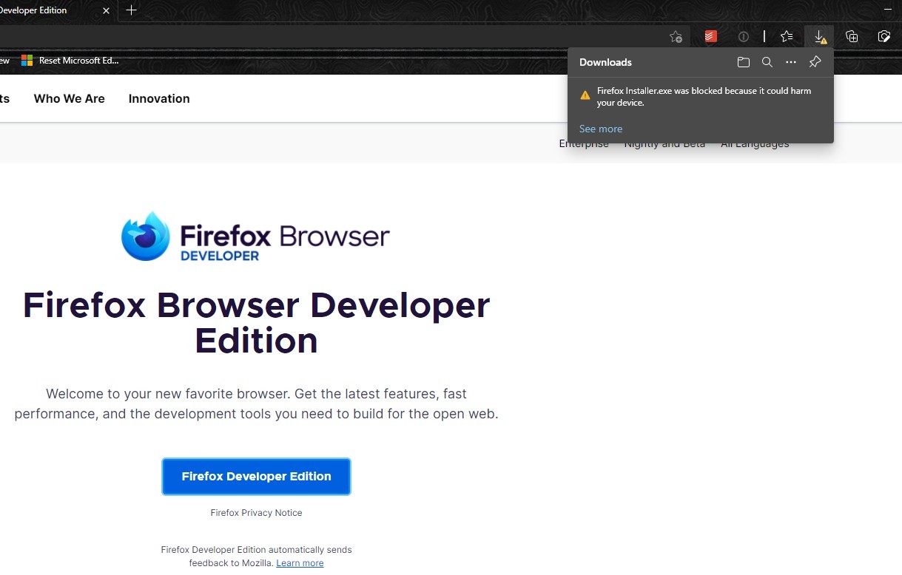Open the Learn more link
This screenshot has width=902, height=575.
point(300,563)
